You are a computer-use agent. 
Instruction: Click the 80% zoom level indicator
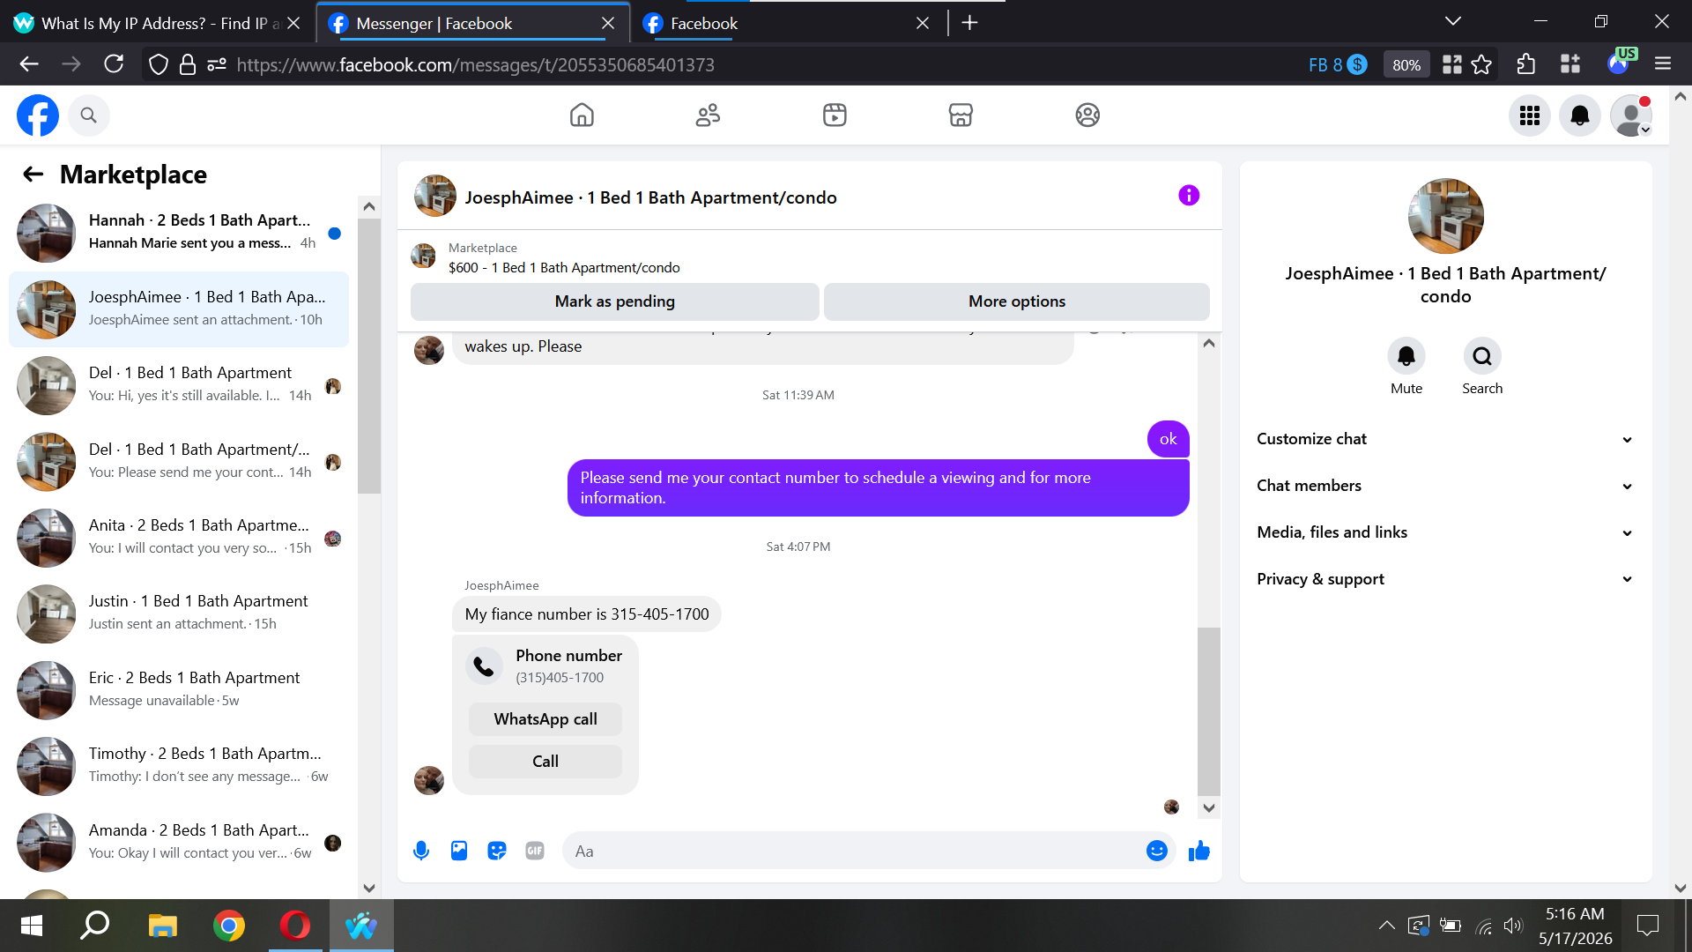point(1406,65)
